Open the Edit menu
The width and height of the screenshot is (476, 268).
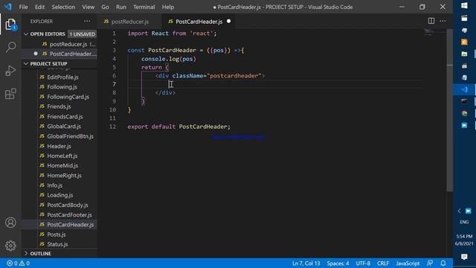click(x=39, y=7)
